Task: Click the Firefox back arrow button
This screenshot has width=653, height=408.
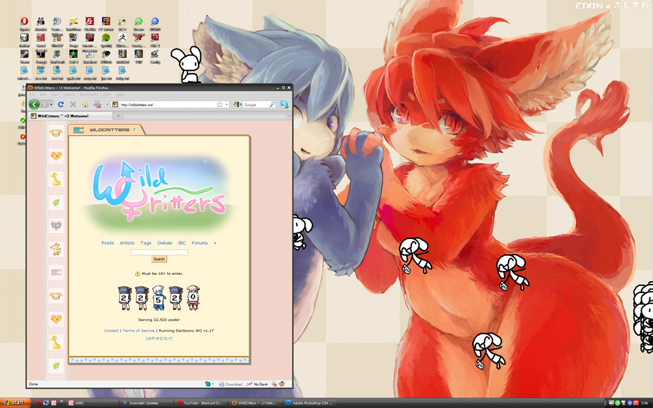Action: point(35,104)
